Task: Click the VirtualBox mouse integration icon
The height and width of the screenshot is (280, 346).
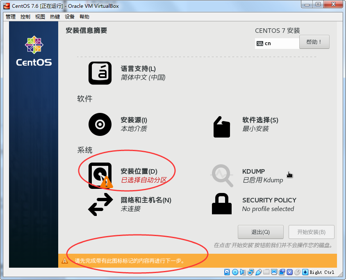Action: coord(297,272)
